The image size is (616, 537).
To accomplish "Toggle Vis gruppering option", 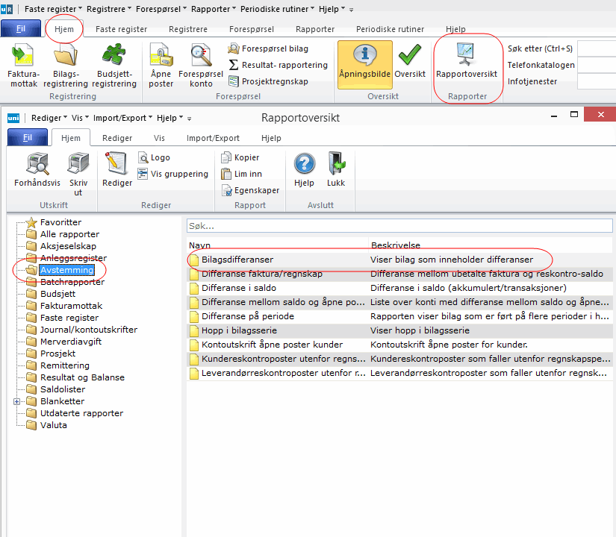I will (x=173, y=174).
